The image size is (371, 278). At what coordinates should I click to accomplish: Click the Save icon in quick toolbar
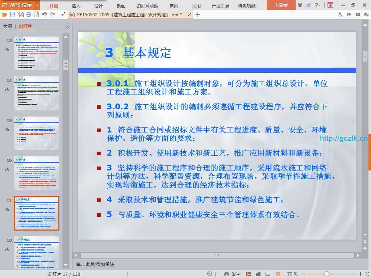pos(13,14)
